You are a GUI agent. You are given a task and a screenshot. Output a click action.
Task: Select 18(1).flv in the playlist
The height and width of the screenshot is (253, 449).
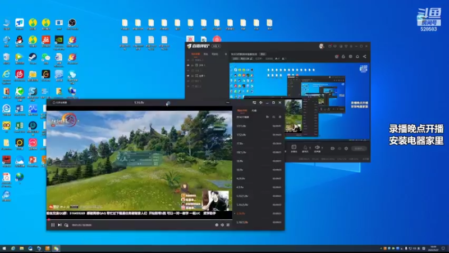click(259, 152)
